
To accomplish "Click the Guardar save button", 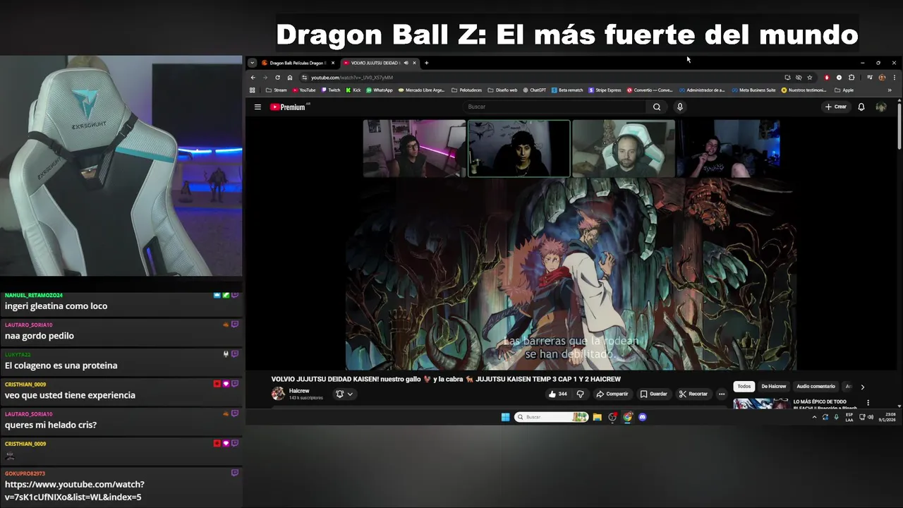I will click(x=653, y=394).
